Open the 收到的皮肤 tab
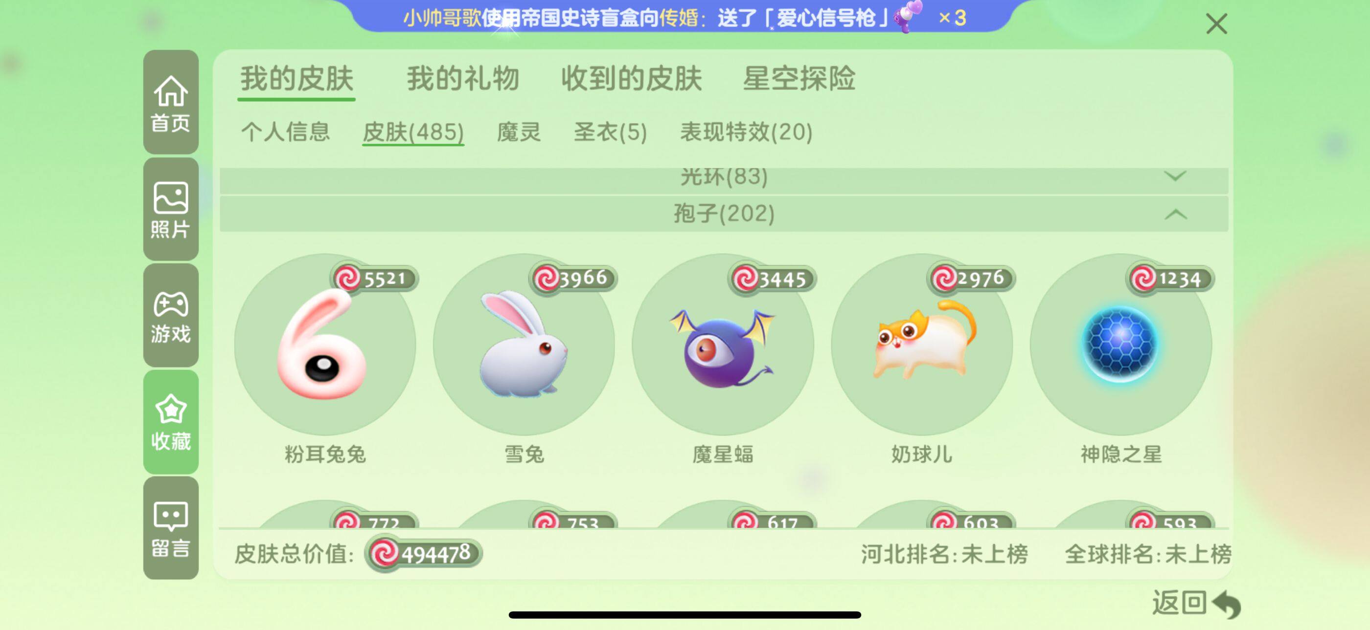 click(x=631, y=79)
